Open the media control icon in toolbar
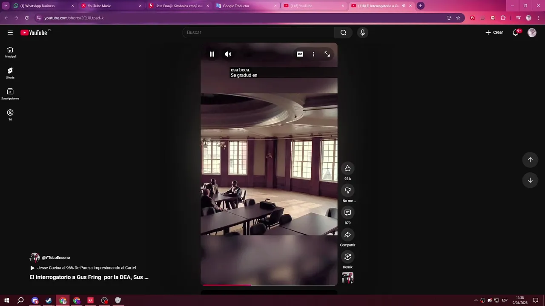The height and width of the screenshot is (306, 545). (x=518, y=18)
